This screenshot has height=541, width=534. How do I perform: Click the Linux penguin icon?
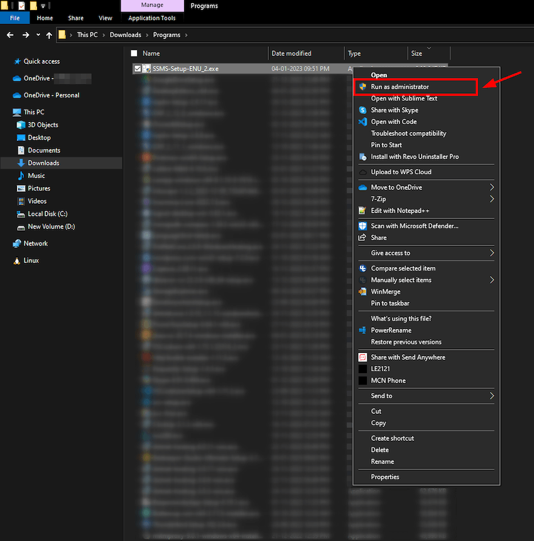coord(16,260)
